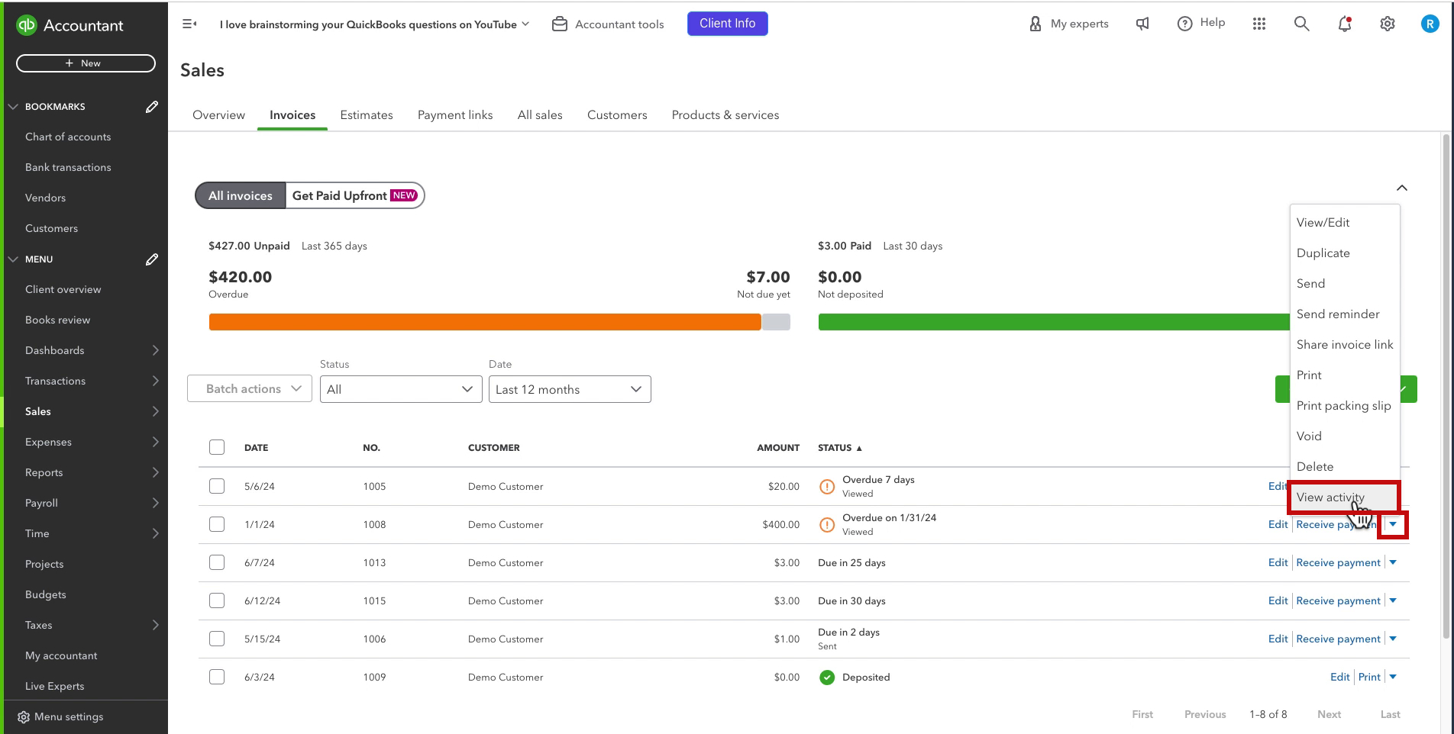Toggle the select-all header checkbox
Image resolution: width=1454 pixels, height=734 pixels.
click(x=217, y=447)
